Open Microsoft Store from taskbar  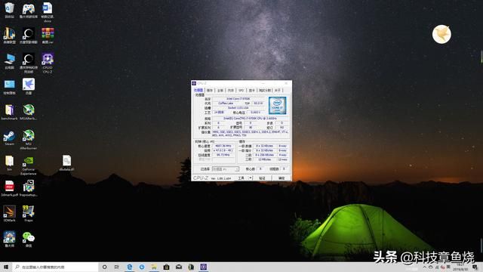(166, 267)
